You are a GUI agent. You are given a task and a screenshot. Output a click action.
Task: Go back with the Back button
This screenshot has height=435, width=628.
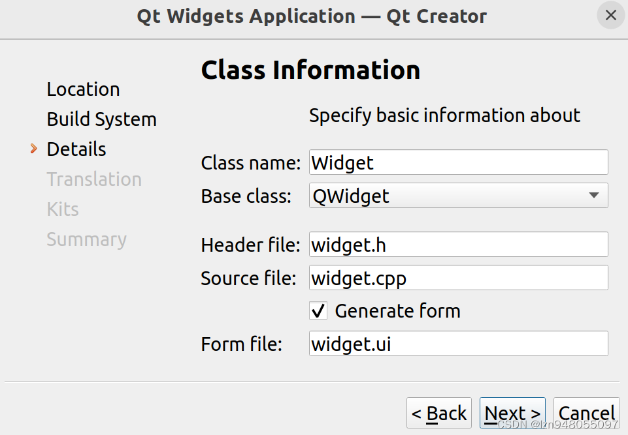[x=439, y=413]
